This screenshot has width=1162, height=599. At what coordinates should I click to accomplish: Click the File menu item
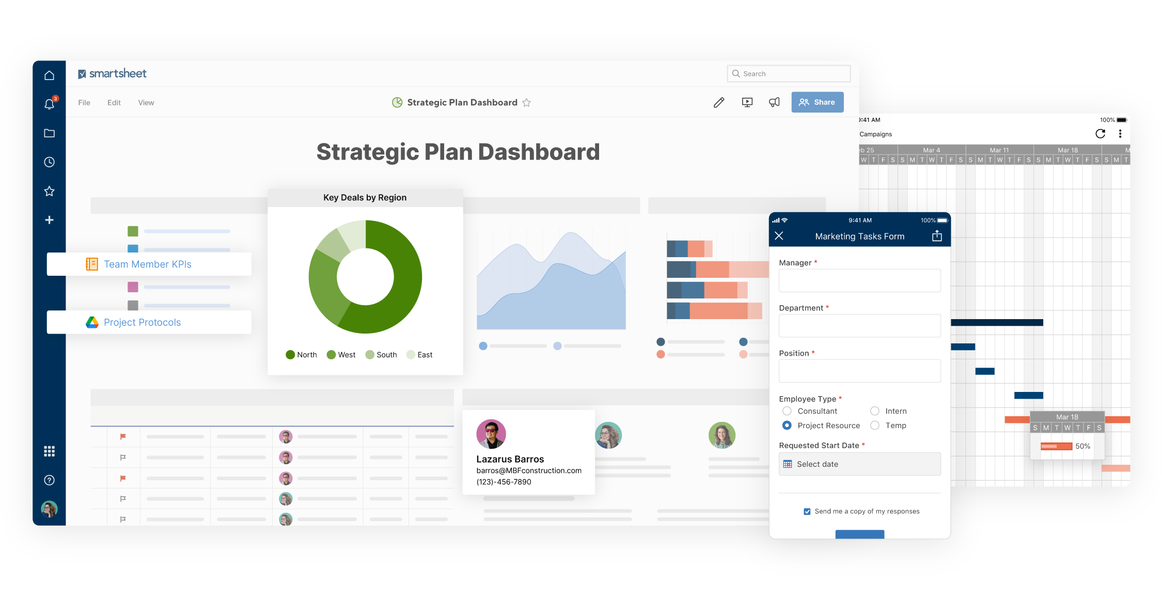click(83, 102)
